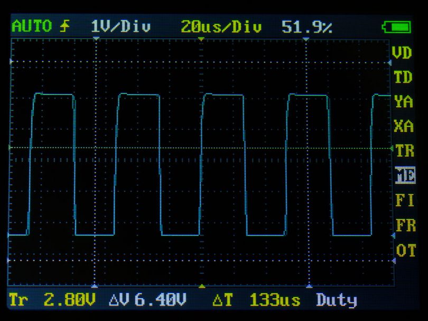Change the 1V/Div vertical scale

click(x=120, y=26)
